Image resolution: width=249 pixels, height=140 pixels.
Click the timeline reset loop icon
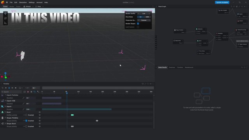(x=3, y=88)
